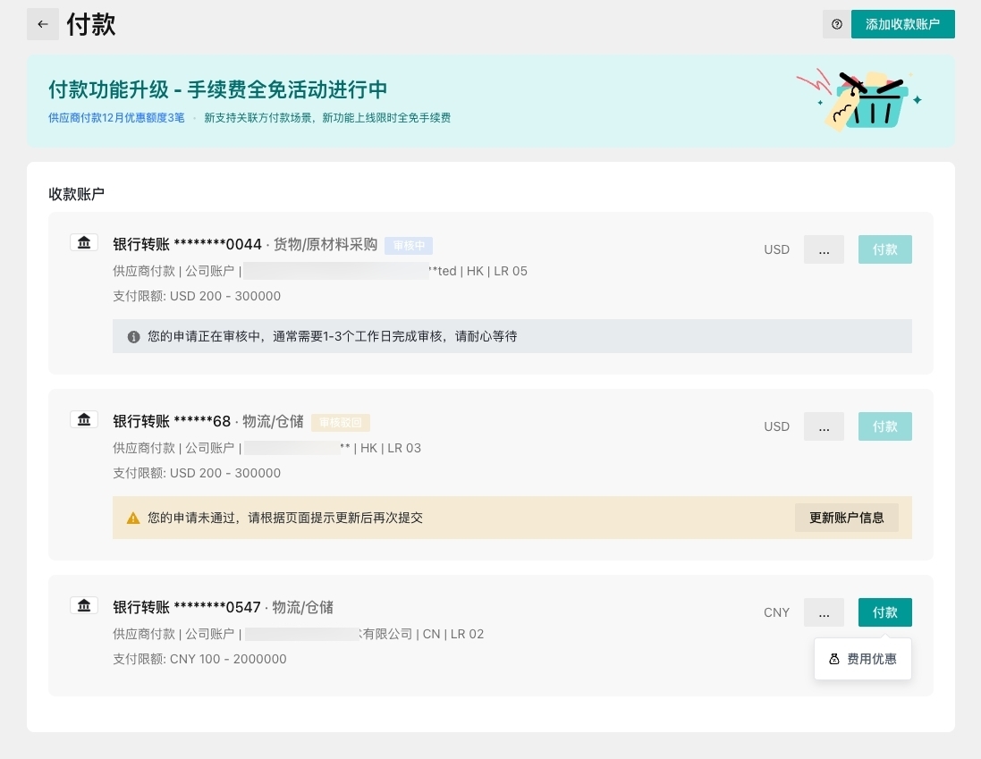Click the info icon in review notice
This screenshot has height=759, width=981.
tap(133, 337)
